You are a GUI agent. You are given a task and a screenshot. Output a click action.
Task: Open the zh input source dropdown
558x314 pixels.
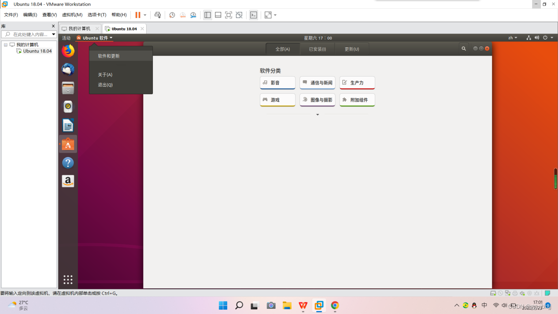tap(513, 38)
